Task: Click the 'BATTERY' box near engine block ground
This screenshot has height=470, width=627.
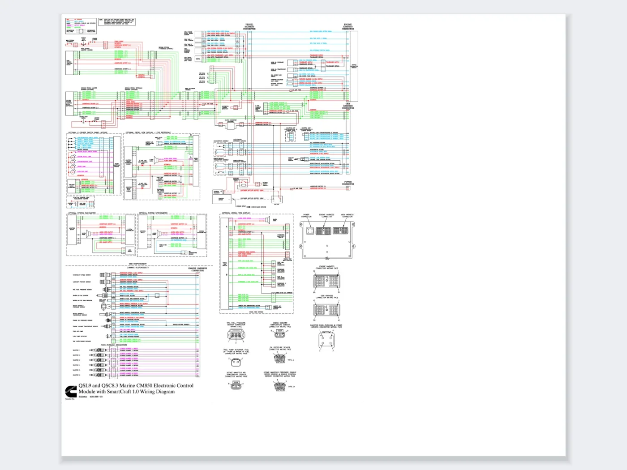Action: [277, 199]
